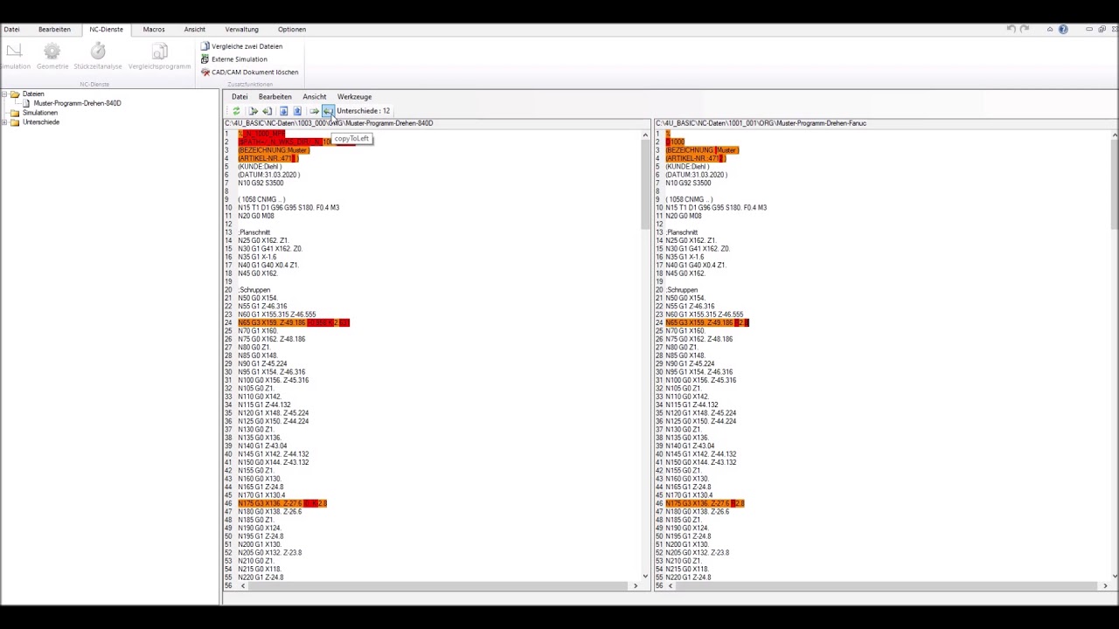Click the collapse ribbon caret icon
This screenshot has height=629, width=1119.
tap(1050, 29)
